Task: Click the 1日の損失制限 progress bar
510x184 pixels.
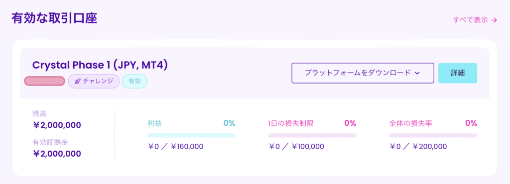Action: [x=312, y=135]
